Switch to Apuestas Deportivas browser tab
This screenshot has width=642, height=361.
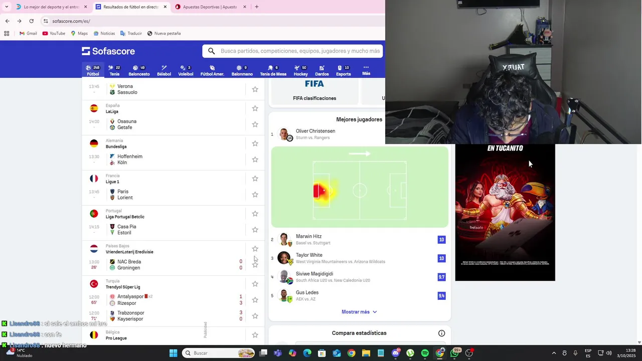[210, 7]
